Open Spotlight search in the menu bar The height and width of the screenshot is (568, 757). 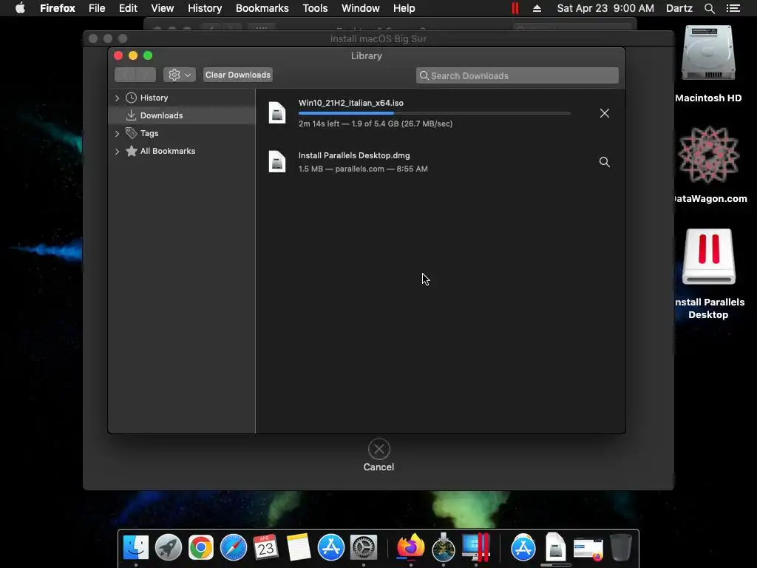click(709, 8)
